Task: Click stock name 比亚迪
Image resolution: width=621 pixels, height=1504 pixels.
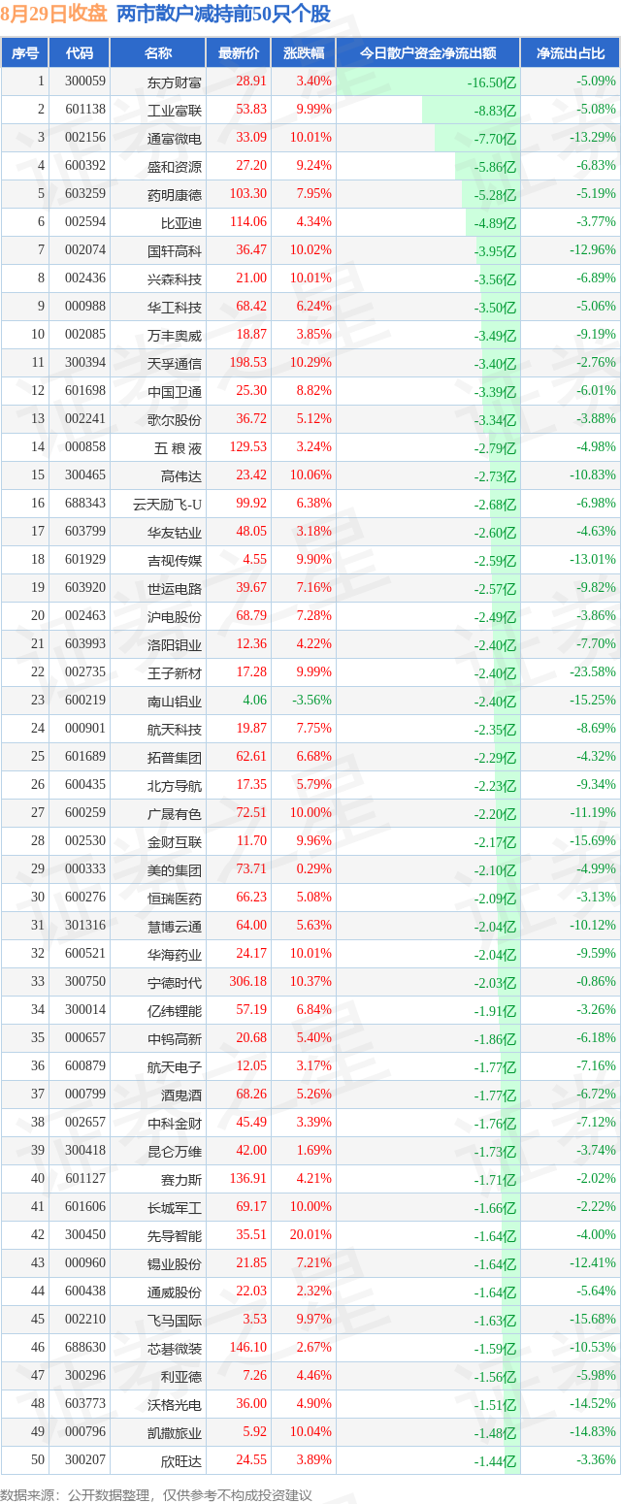Action: pos(181,223)
